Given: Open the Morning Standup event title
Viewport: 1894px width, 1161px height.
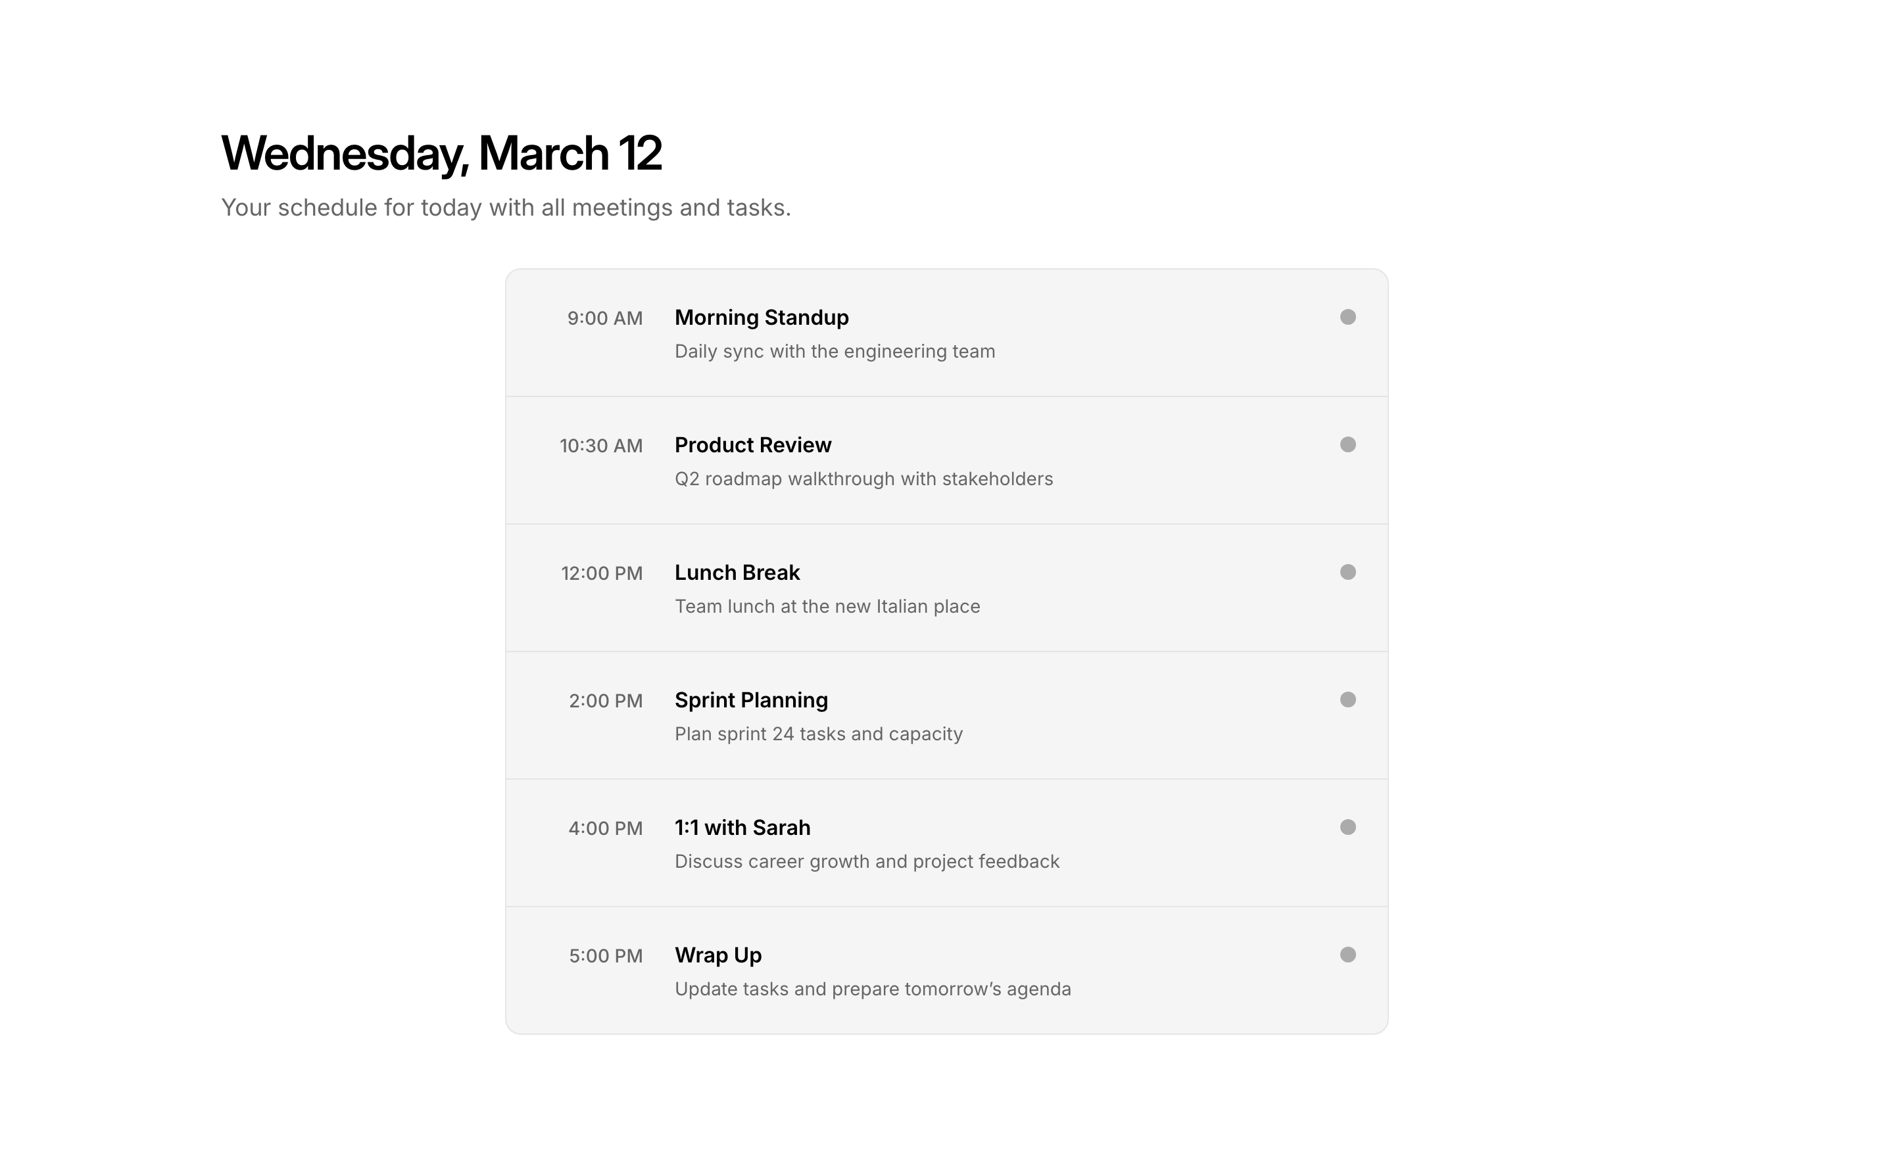Looking at the screenshot, I should pyautogui.click(x=761, y=318).
